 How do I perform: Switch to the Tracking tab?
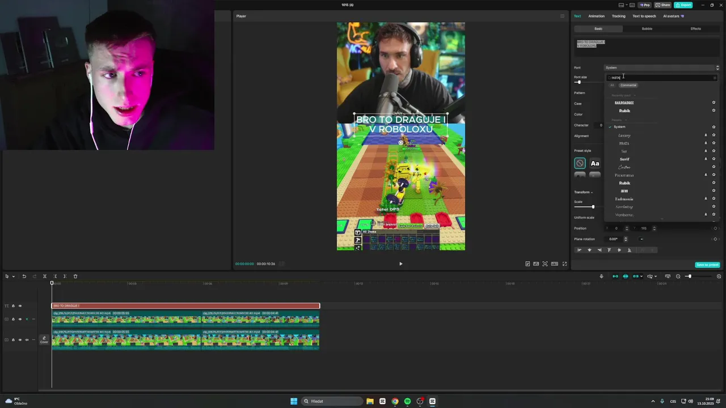point(618,16)
